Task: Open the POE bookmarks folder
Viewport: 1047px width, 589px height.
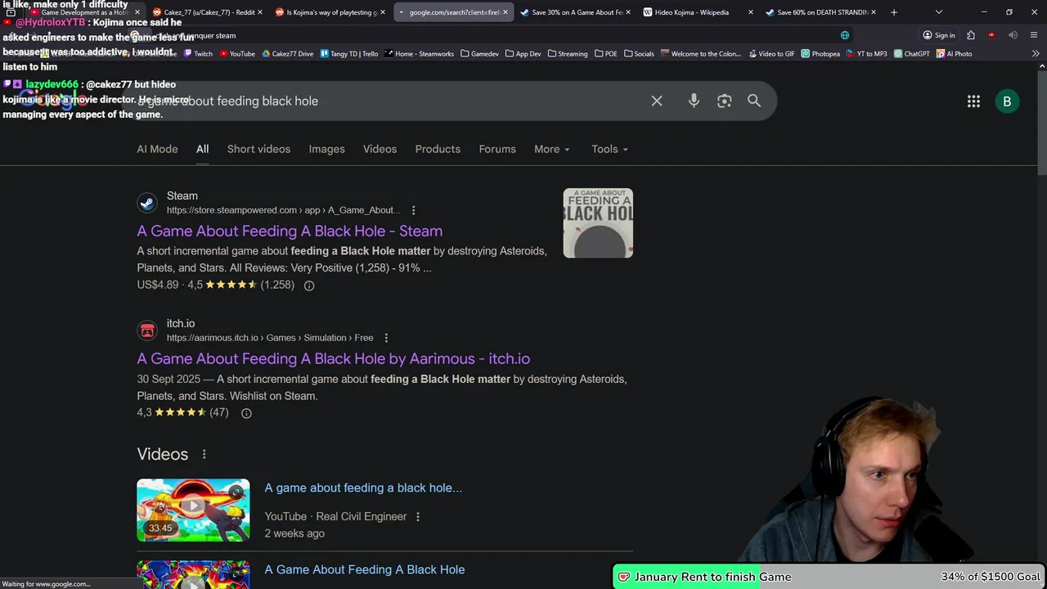Action: 605,54
